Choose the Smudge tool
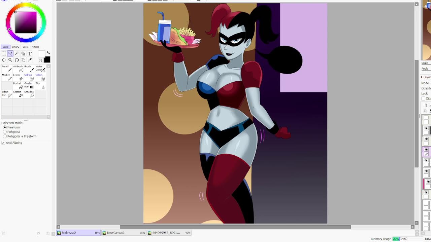The width and height of the screenshot is (431, 242). click(x=29, y=93)
